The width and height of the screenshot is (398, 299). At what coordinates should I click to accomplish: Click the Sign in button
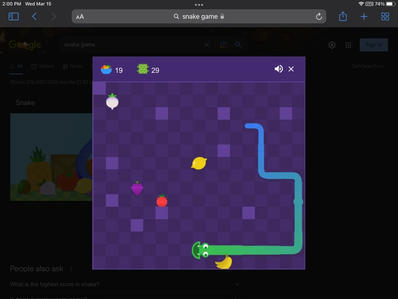tap(374, 45)
